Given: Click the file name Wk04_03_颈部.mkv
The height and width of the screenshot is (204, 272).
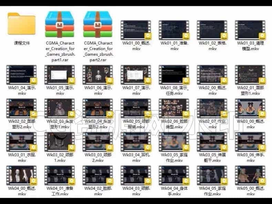Looking at the screenshot, I should [136, 191].
